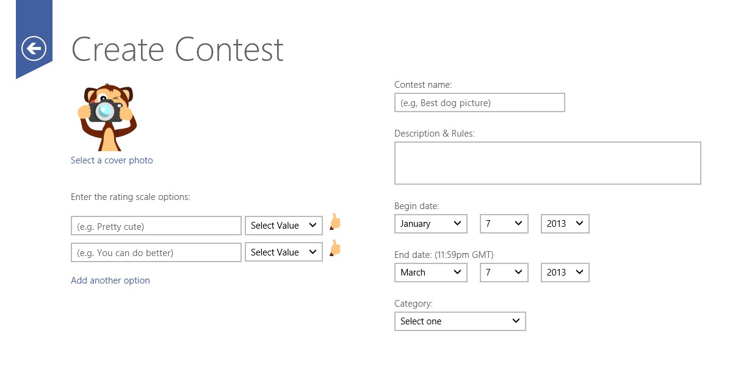The height and width of the screenshot is (389, 749).
Task: Open the Select a cover photo link
Action: pos(112,160)
